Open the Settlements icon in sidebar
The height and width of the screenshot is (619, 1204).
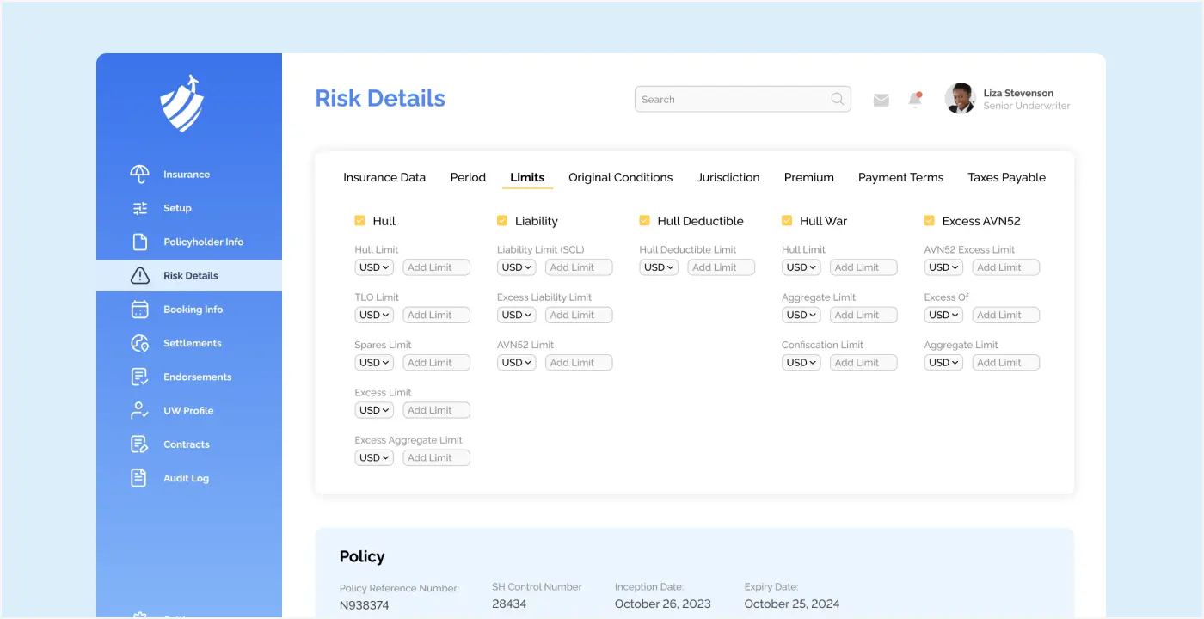click(139, 343)
